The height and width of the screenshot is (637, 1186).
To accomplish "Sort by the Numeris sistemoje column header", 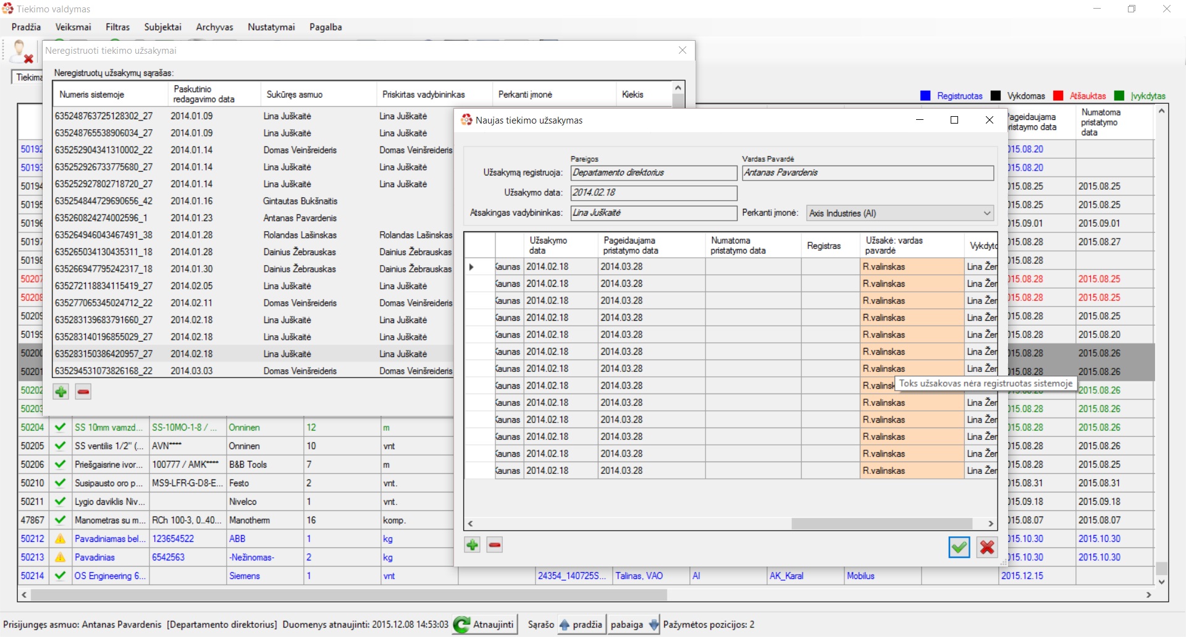I will coord(110,95).
